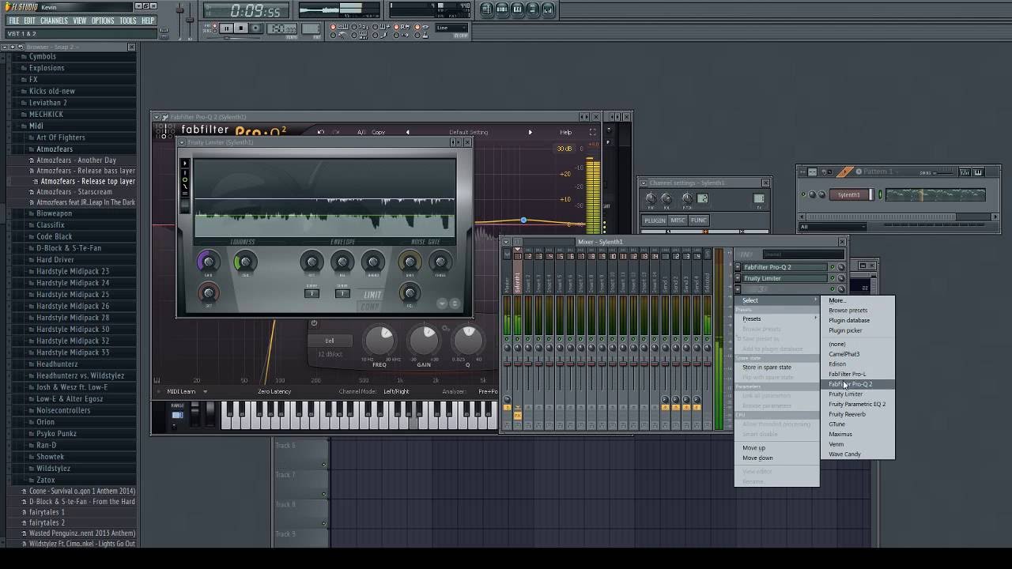1012x569 pixels.
Task: Select previous preset arrow in Pro-Q 2
Action: (x=408, y=132)
